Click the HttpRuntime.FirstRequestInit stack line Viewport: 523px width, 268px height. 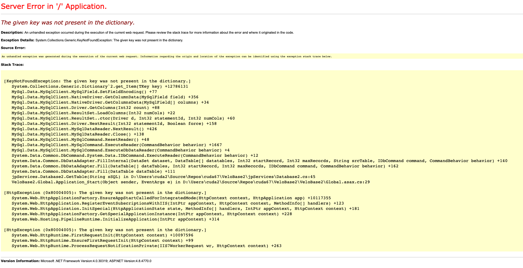102,235
